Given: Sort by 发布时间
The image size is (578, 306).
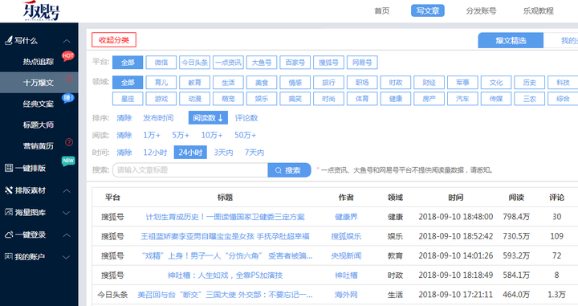Looking at the screenshot, I should coord(158,118).
